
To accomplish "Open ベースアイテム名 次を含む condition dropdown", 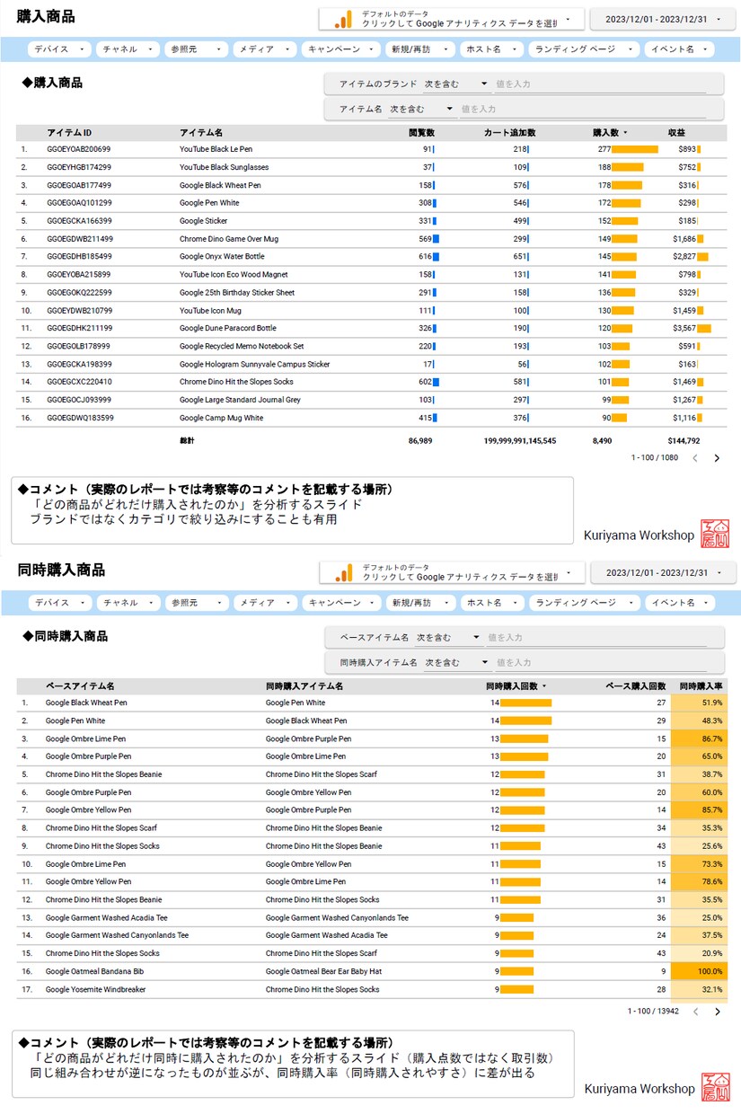I will 449,638.
